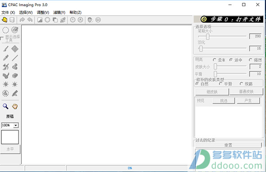This screenshot has height=172, width=266.
Task: Click the skin size field showing 2
Action: pos(255,67)
